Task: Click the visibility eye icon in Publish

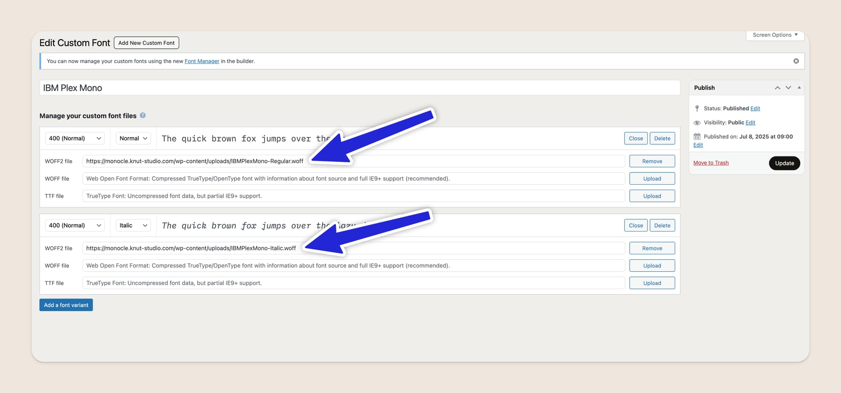Action: tap(697, 123)
